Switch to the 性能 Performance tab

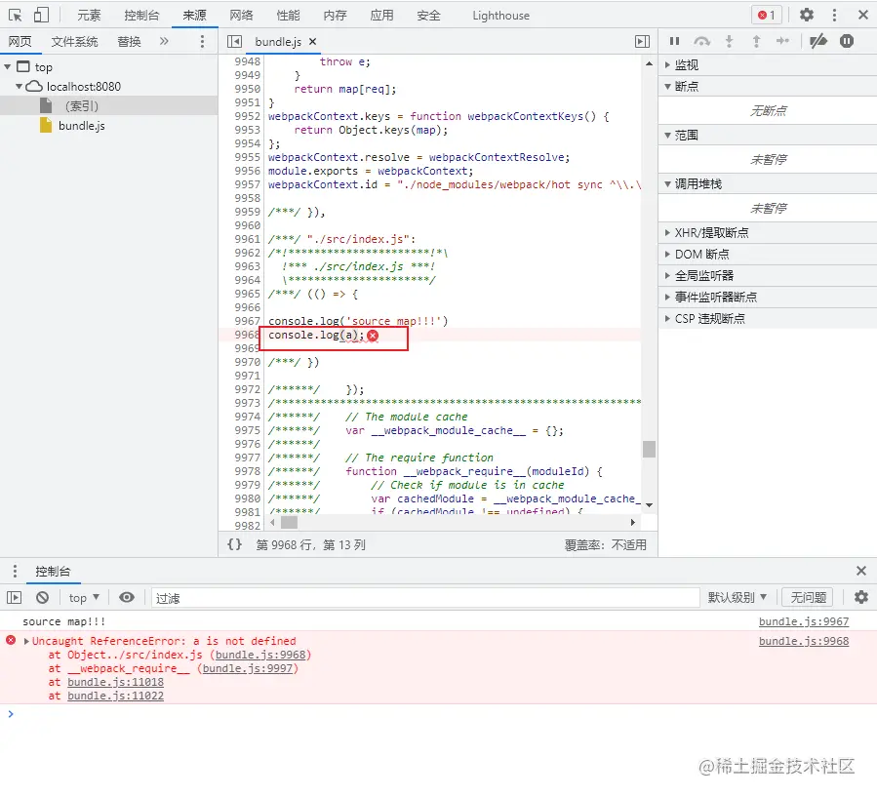coord(288,15)
